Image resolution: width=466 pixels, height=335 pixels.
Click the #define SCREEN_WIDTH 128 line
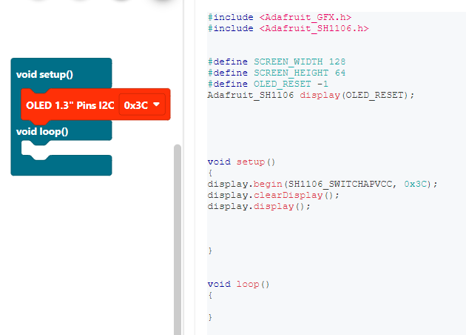click(x=277, y=62)
